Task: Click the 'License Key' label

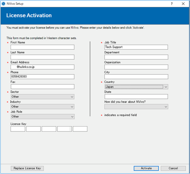Action: 18,124
